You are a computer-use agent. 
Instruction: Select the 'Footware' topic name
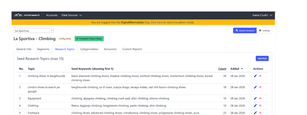[x=34, y=113]
